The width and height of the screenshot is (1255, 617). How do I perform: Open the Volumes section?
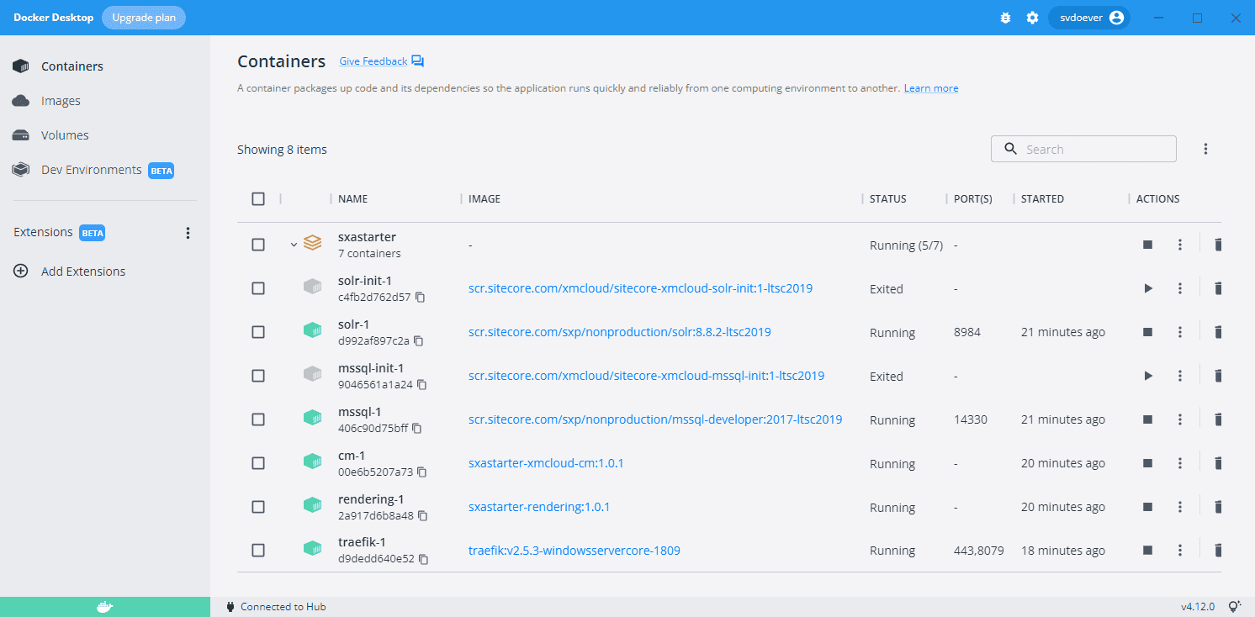pos(65,135)
